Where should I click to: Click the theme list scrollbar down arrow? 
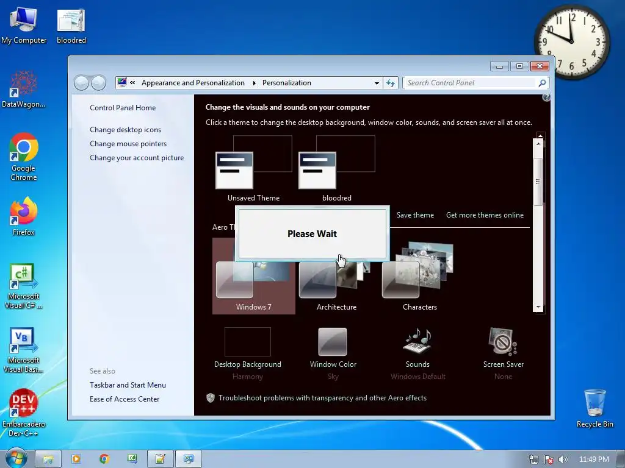pyautogui.click(x=538, y=307)
